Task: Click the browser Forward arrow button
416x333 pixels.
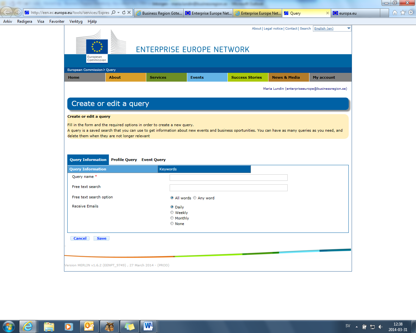Action: pos(18,13)
